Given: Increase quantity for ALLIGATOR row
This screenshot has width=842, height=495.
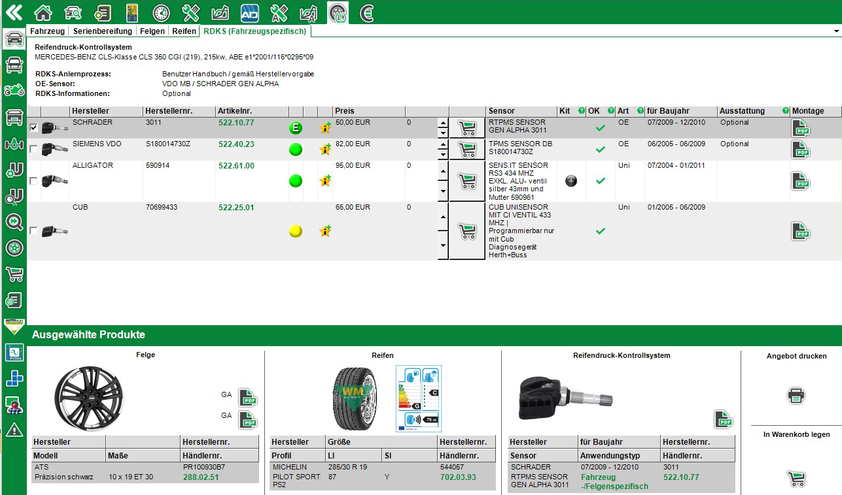Looking at the screenshot, I should 443,171.
